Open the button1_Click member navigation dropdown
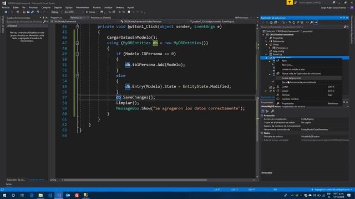355x199 pixels. [224, 22]
